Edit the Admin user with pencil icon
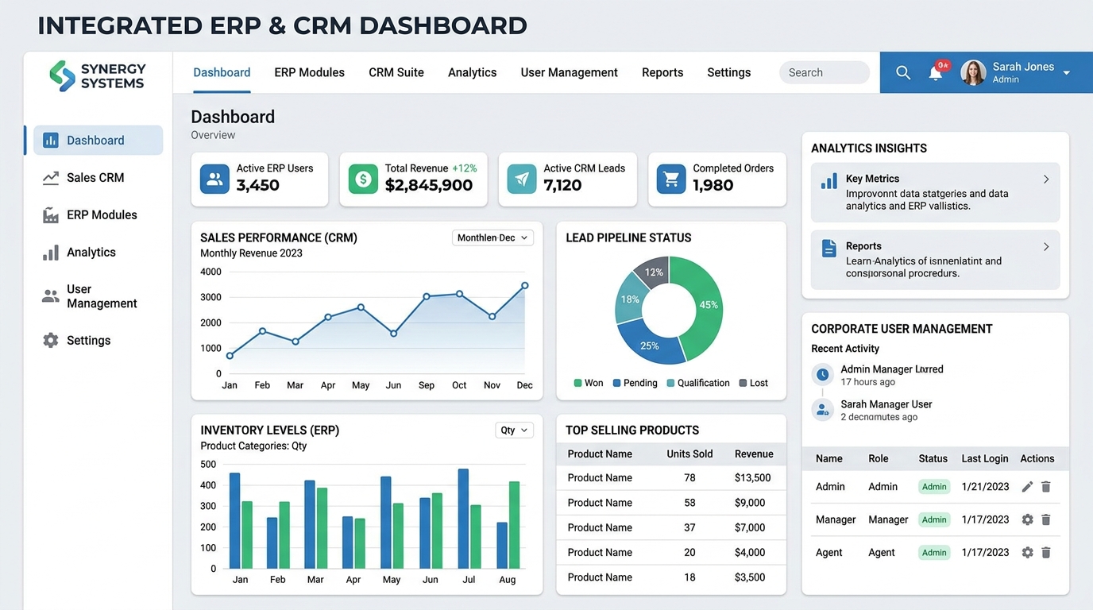This screenshot has height=610, width=1093. [x=1027, y=487]
